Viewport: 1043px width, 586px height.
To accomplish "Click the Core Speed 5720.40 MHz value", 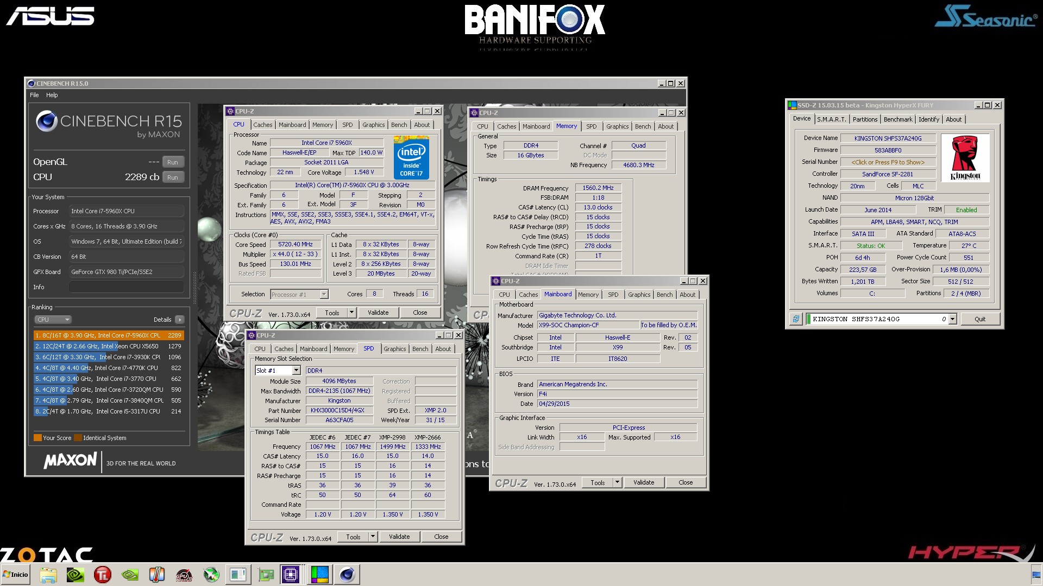I will click(296, 245).
